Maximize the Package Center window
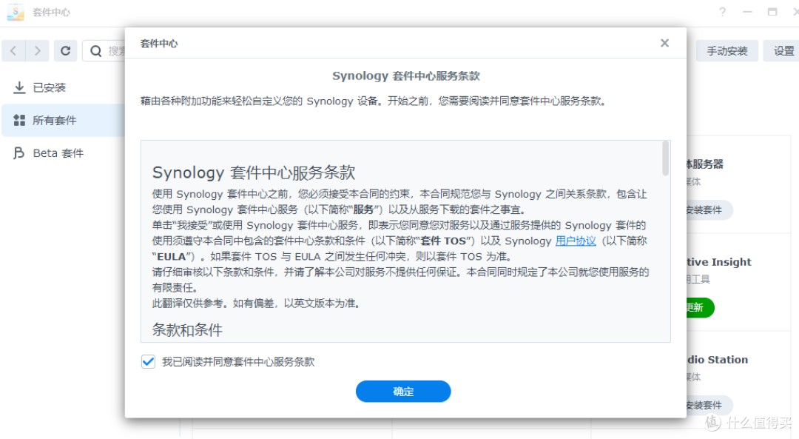Viewport: 799px width, 439px height. (772, 12)
